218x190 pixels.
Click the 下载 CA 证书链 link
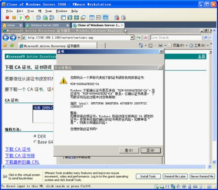[x=20, y=155]
